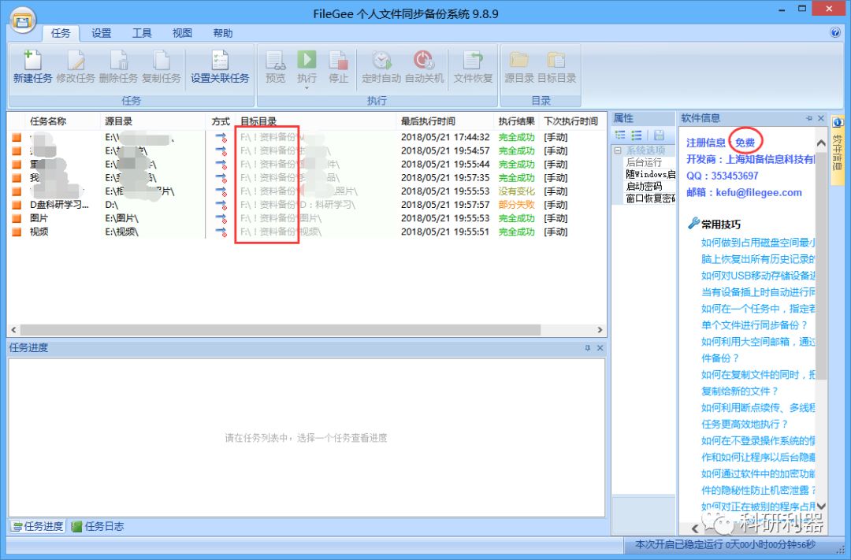
Task: Select the D盘科研学习 task row
Action: pyautogui.click(x=307, y=205)
